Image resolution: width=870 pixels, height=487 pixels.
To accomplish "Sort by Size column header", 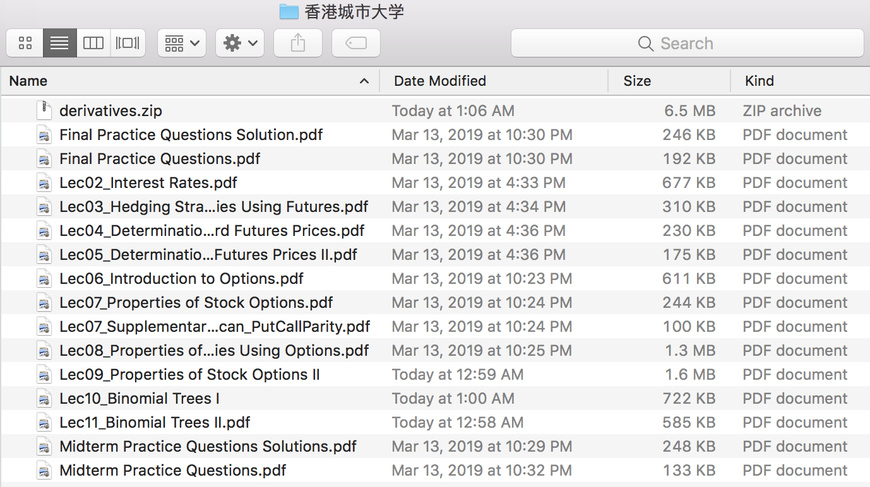I will click(668, 81).
